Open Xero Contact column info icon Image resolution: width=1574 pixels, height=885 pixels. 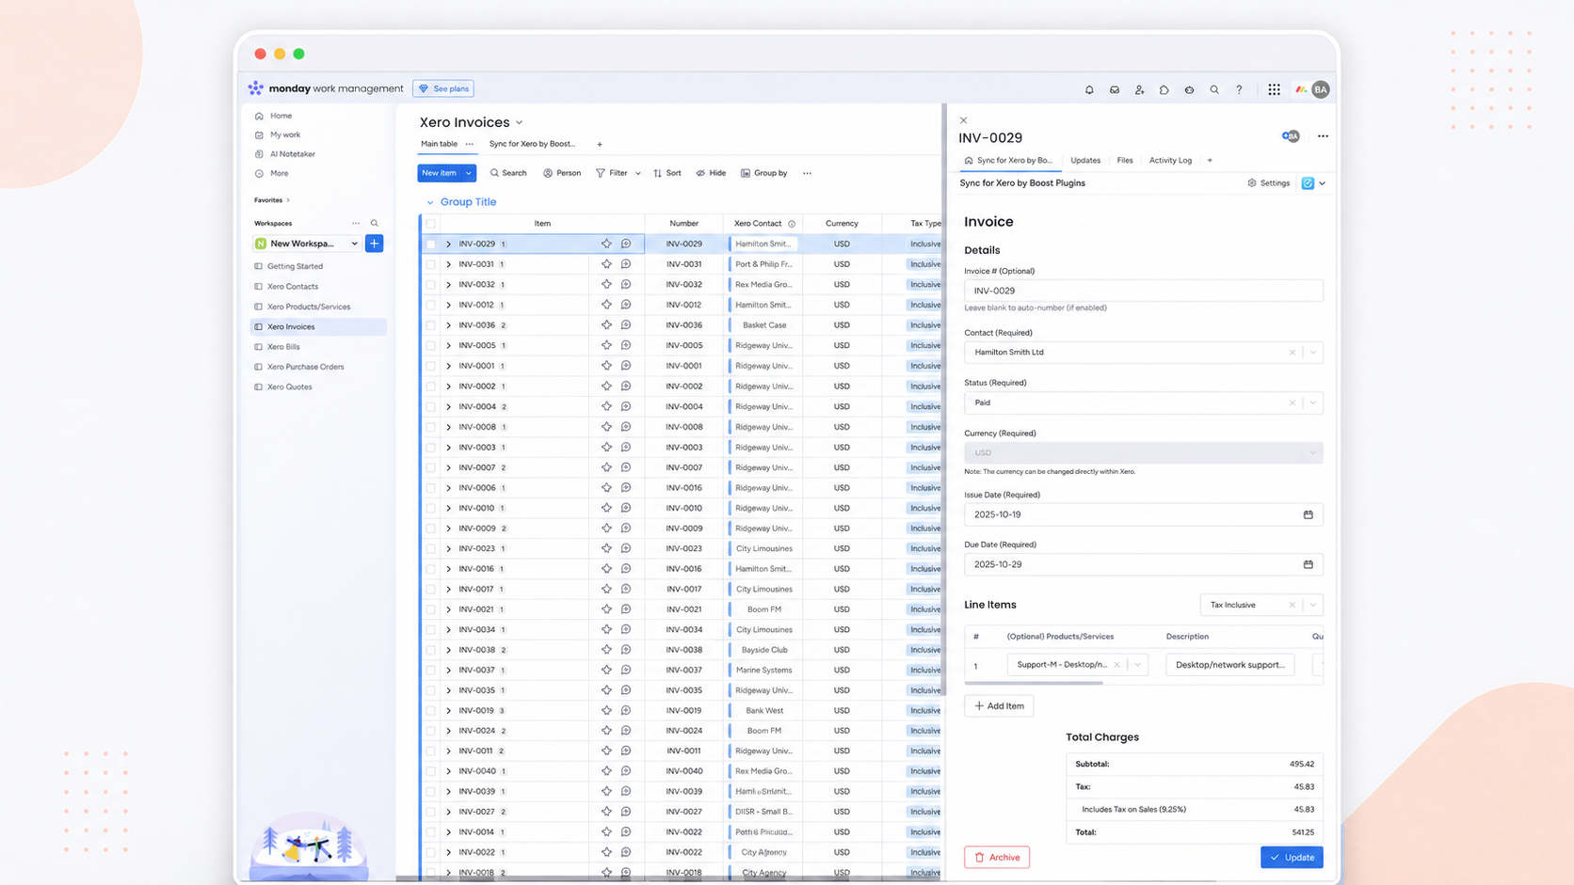pyautogui.click(x=792, y=224)
